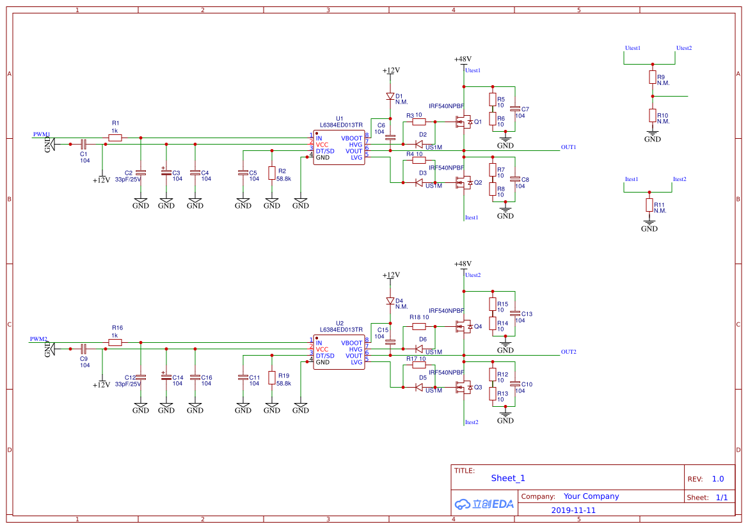This screenshot has width=748, height=529.
Task: Click the REV 1.0 value
Action: point(718,479)
